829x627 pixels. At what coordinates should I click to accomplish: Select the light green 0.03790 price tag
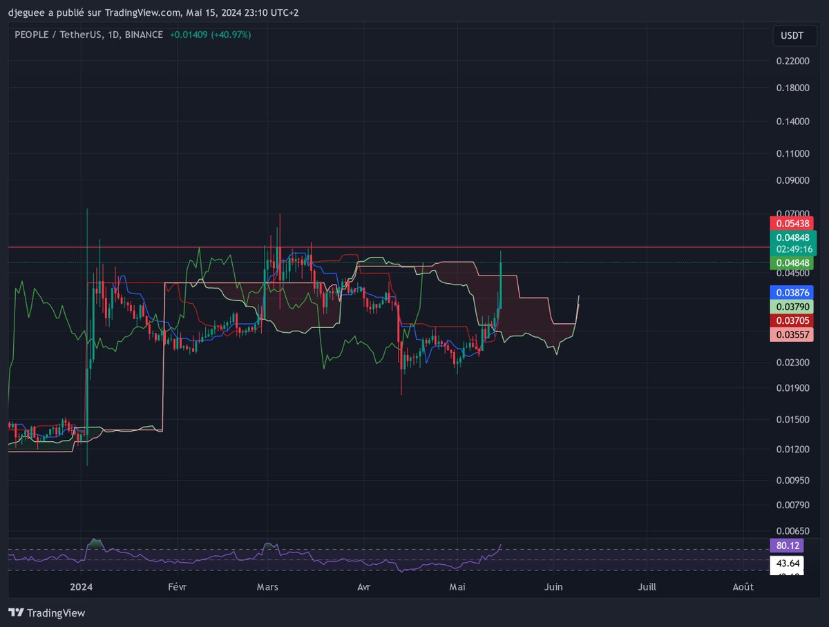click(792, 307)
